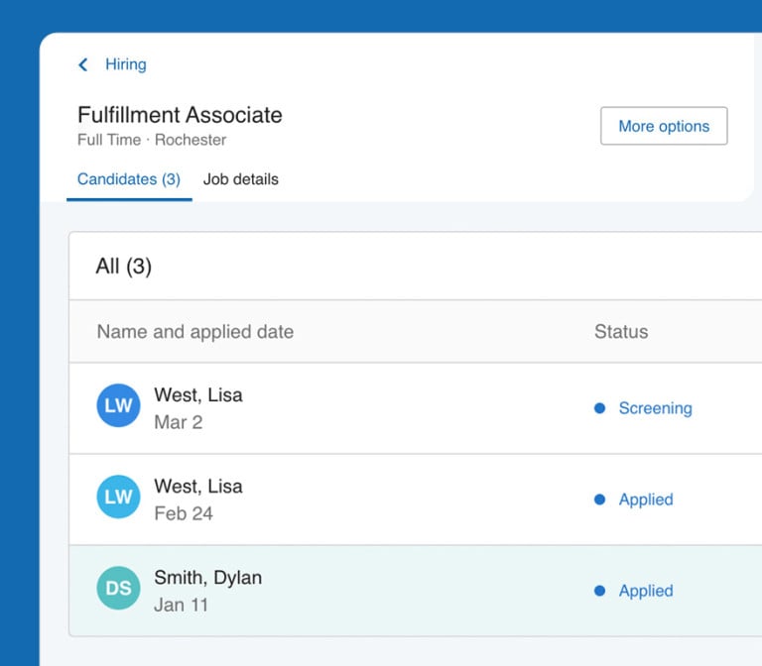
Task: Select the All (3) candidates filter
Action: pos(124,266)
